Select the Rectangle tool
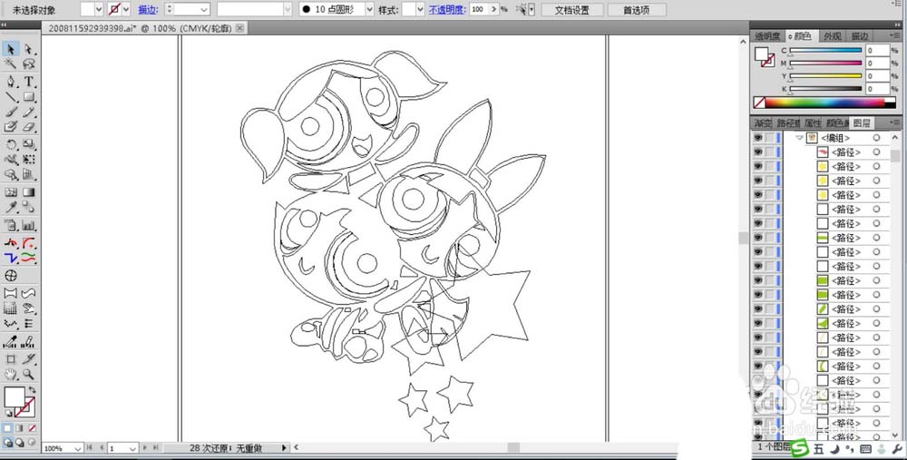Screen dimensions: 907x460 pos(28,97)
